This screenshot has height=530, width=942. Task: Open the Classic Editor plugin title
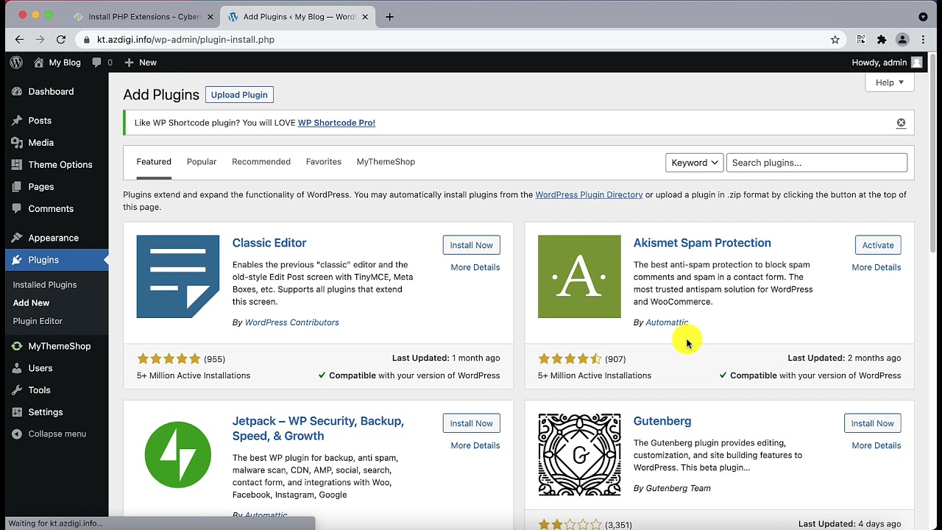269,243
